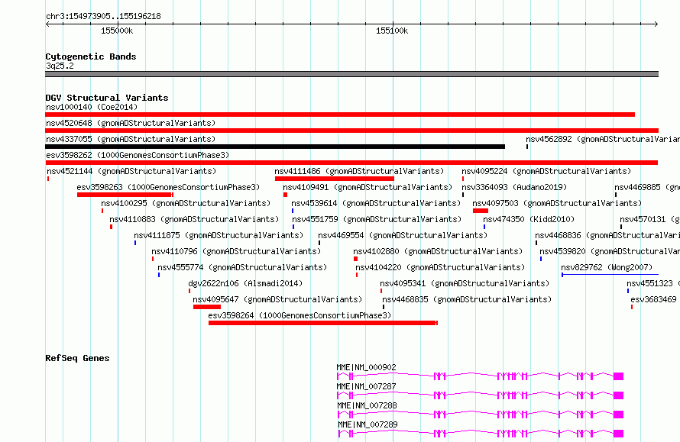680x442 pixels.
Task: Click the nsv4095224 variant label
Action: [546, 171]
